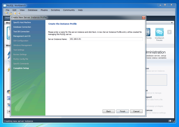Click the Back button
The image size is (179, 127).
point(109,111)
